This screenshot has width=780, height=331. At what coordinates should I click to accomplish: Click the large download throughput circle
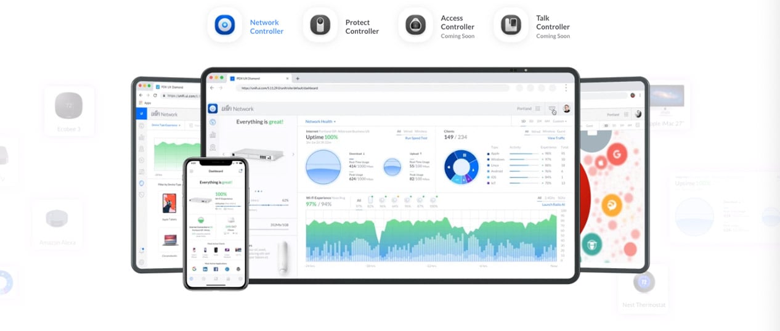pyautogui.click(x=323, y=167)
